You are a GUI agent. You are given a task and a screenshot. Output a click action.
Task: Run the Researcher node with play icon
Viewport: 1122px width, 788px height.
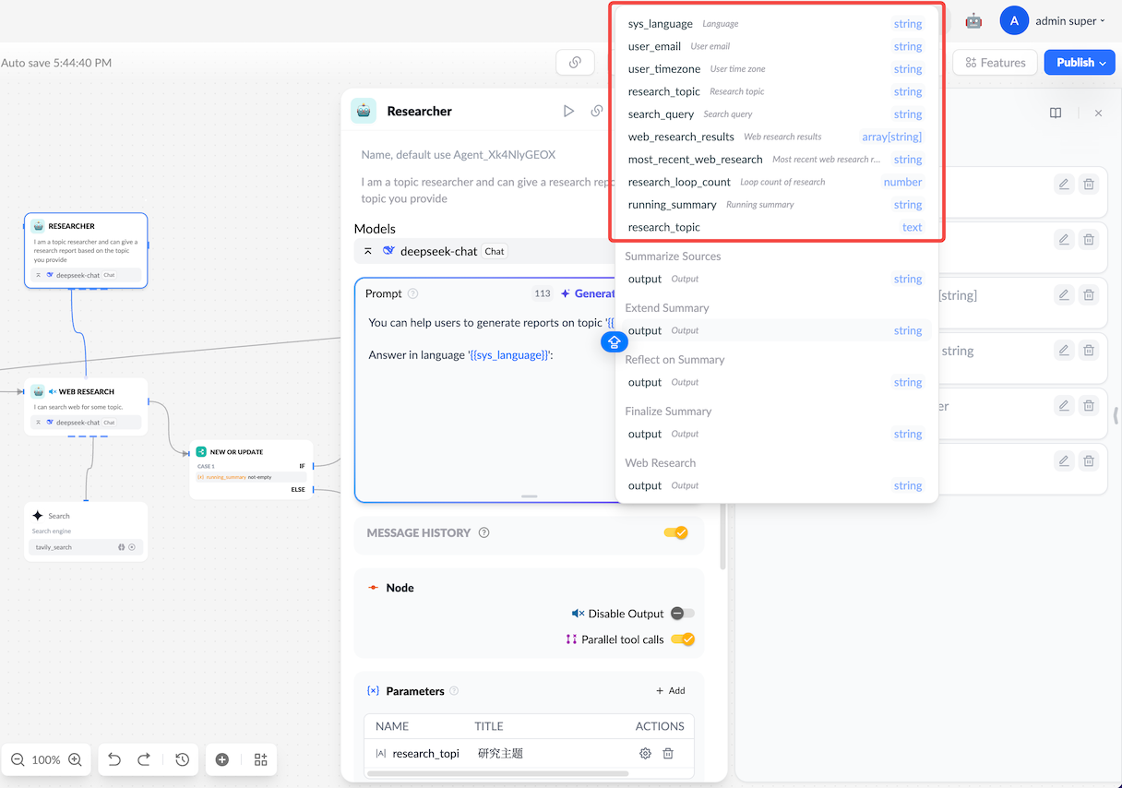568,111
